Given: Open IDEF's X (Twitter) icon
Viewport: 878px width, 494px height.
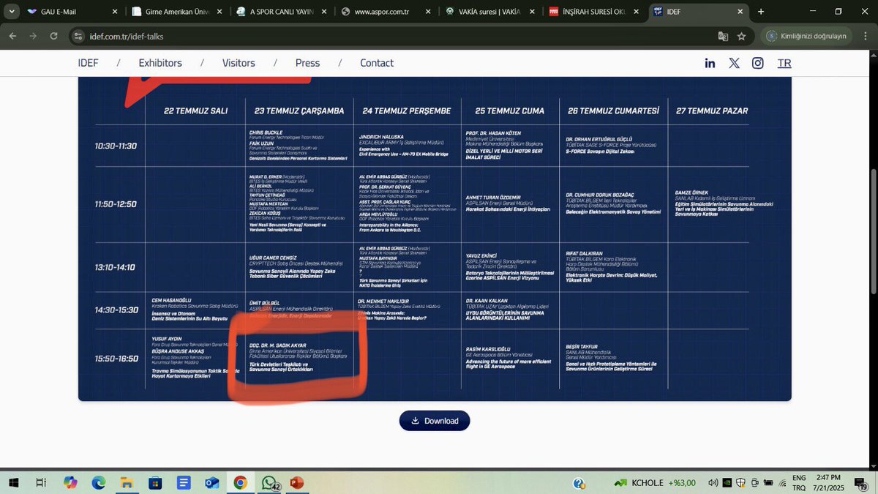Looking at the screenshot, I should (734, 63).
